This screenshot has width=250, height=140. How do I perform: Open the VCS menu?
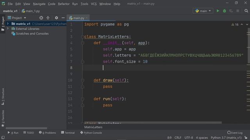[x=94, y=4]
